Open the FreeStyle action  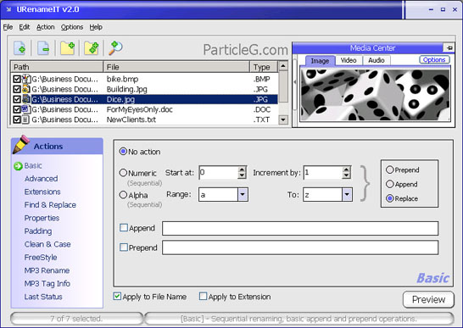click(x=41, y=258)
